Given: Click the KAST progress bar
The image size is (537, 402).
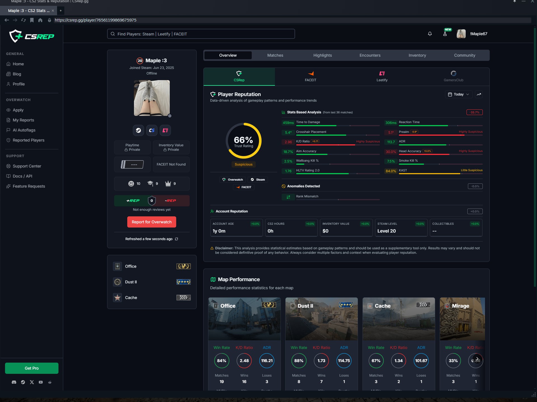Looking at the screenshot, I should click(441, 174).
